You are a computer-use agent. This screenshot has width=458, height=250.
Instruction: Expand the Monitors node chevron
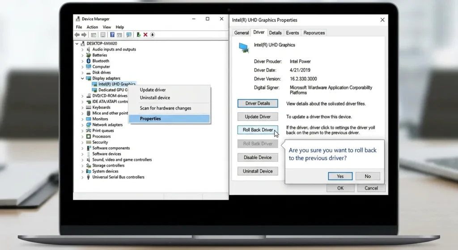tap(82, 119)
